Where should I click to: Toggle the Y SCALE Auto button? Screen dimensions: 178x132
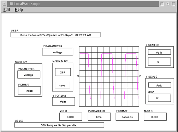(160, 85)
